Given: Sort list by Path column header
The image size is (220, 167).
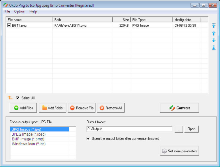Looking at the screenshot, I should click(82, 20).
